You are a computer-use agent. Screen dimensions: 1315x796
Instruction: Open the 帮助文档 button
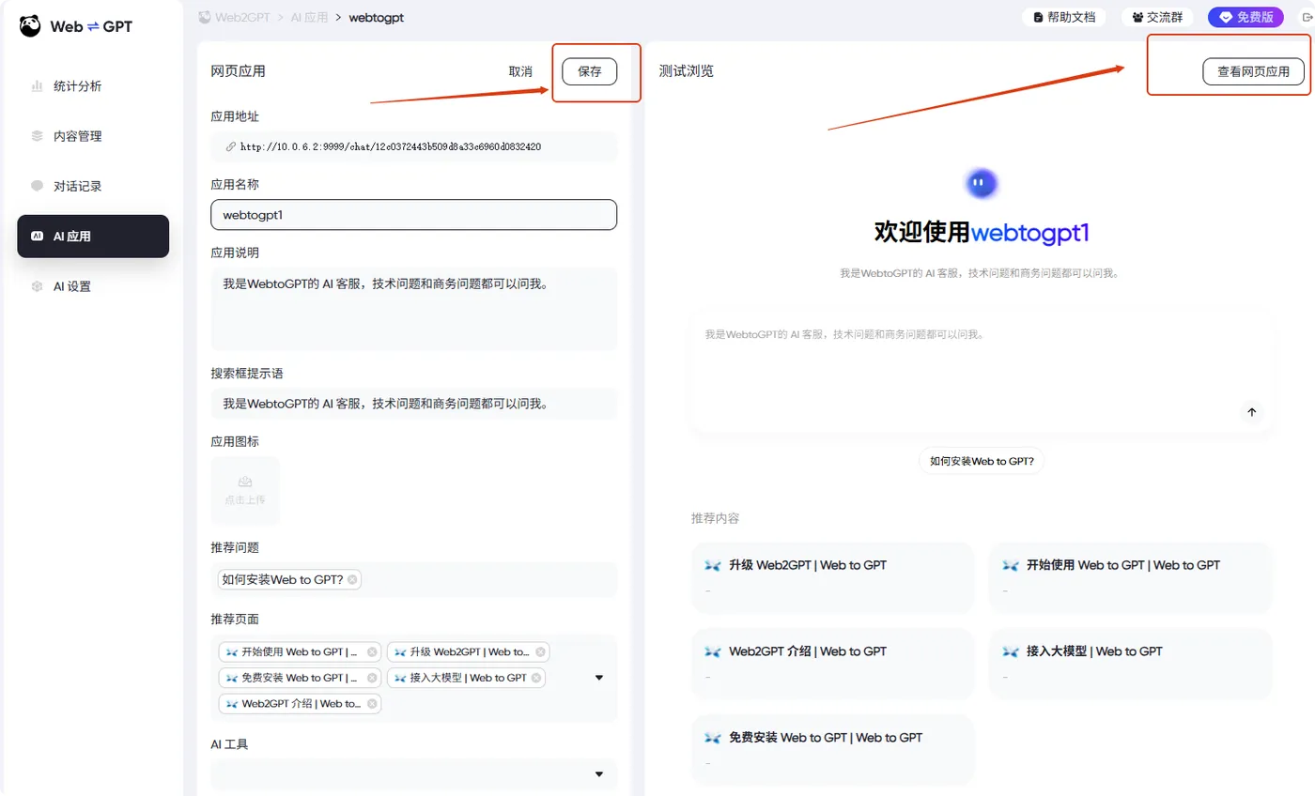click(1063, 17)
